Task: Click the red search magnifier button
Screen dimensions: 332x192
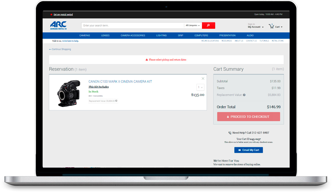Action: pos(208,25)
